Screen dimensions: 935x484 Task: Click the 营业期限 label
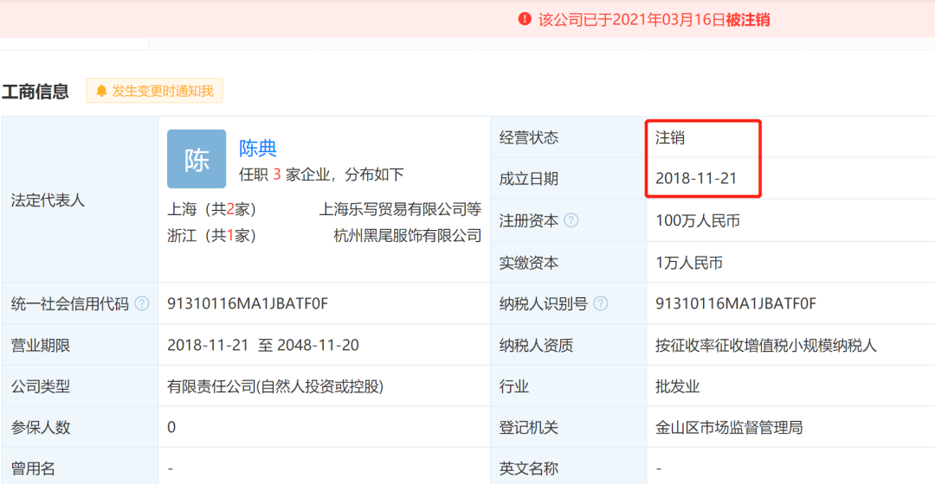coord(41,346)
